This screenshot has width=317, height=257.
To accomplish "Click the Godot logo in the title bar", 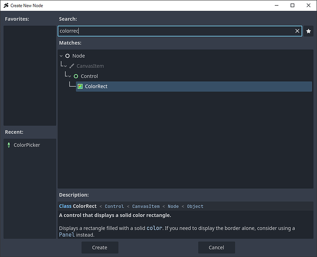I will coord(5,5).
